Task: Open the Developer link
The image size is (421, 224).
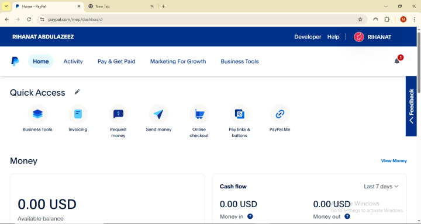Action: [x=308, y=37]
